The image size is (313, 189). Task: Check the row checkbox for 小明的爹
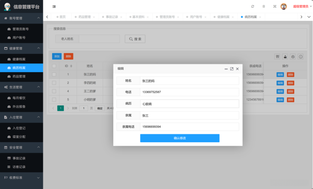pyautogui.click(x=54, y=99)
